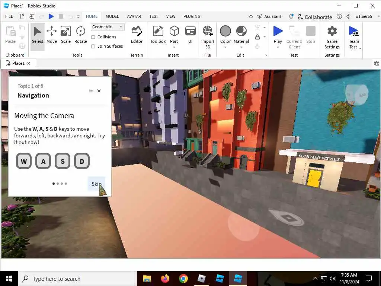Enable the Collisions checkbox
Viewport: 381px width, 286px height.
point(93,37)
